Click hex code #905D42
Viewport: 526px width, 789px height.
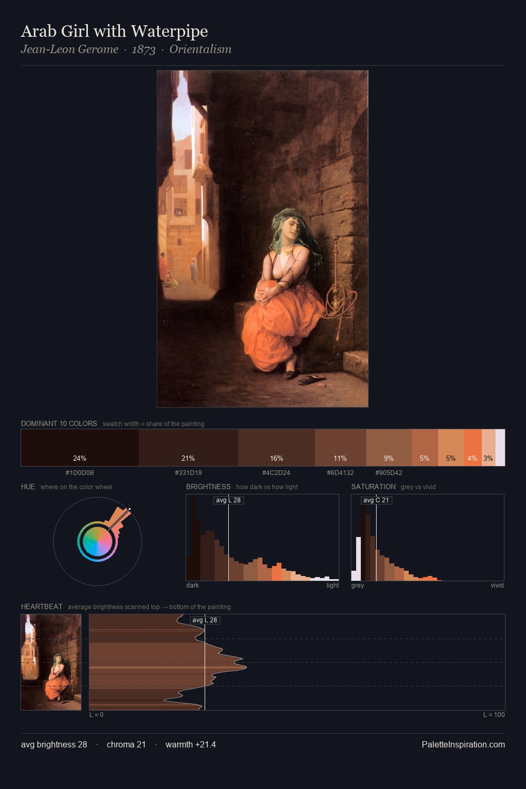tap(389, 473)
